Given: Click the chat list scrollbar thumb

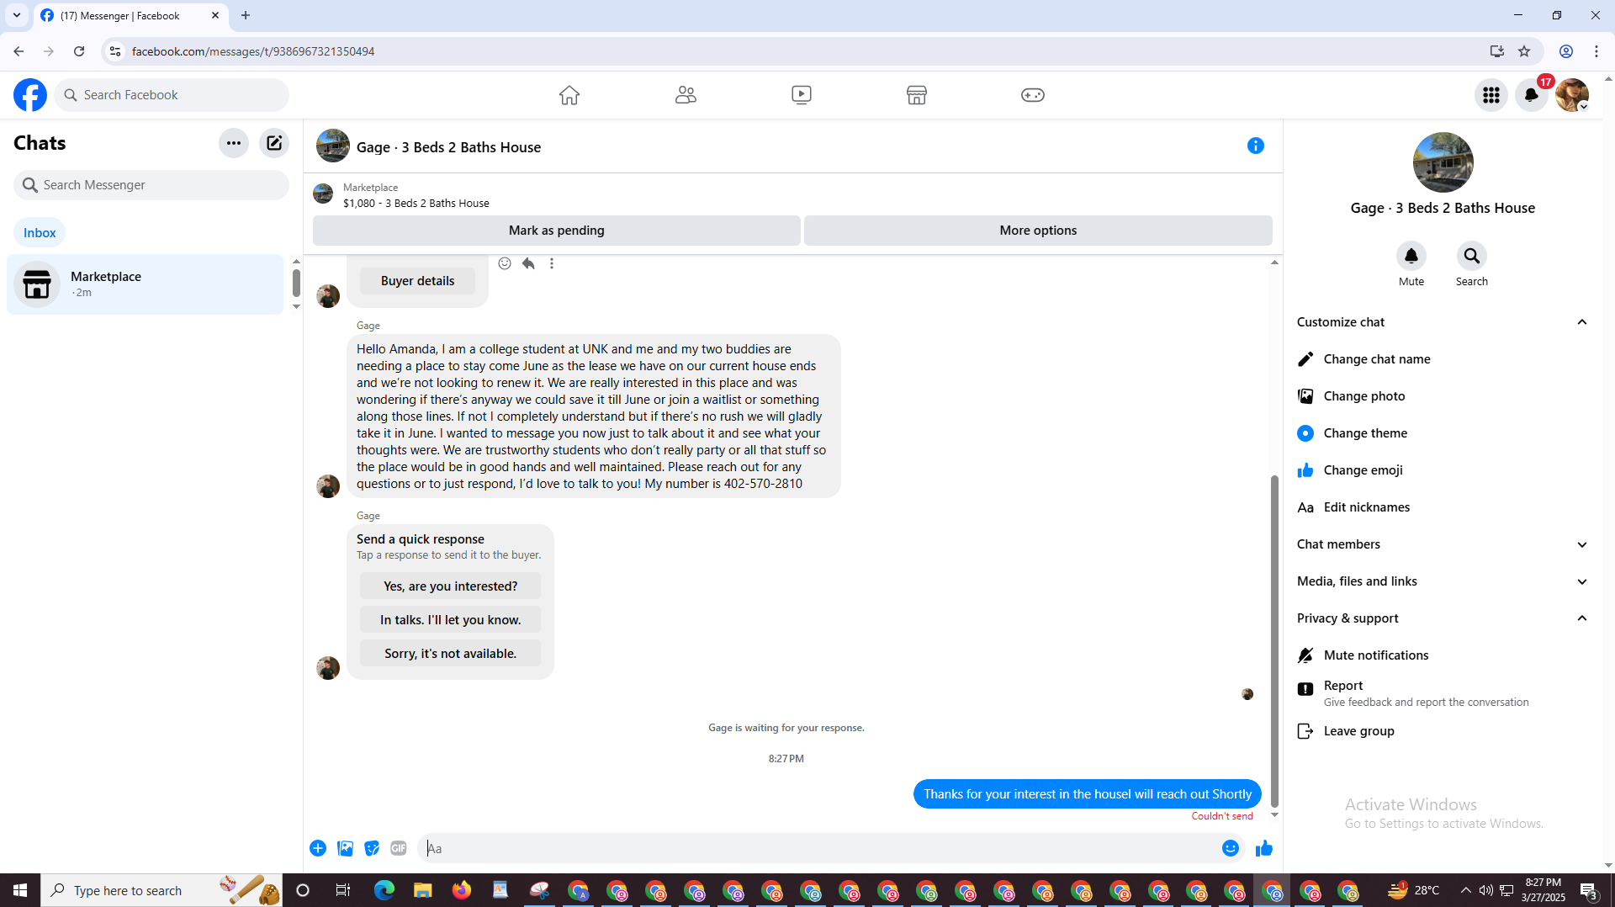Looking at the screenshot, I should coord(296,283).
